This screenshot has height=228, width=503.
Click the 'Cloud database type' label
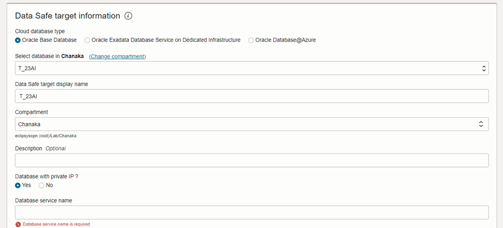(x=40, y=31)
